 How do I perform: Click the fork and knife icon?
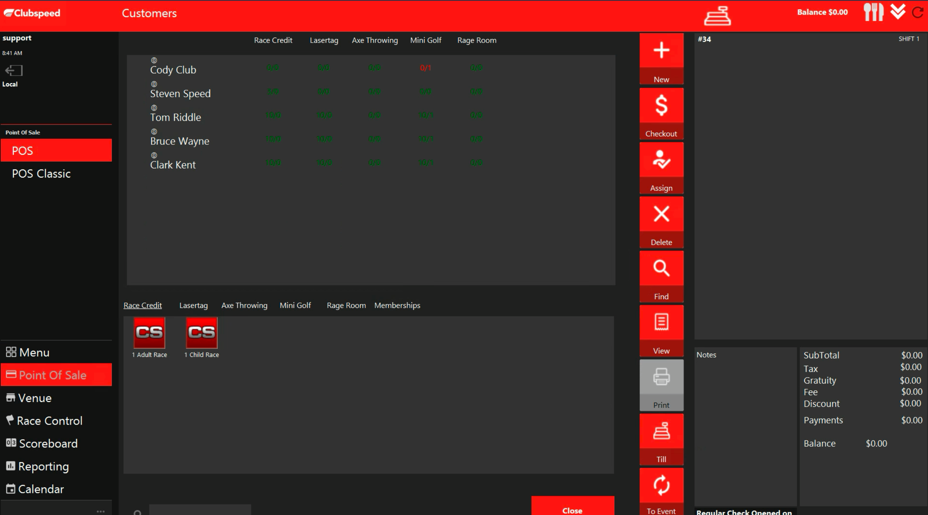click(873, 12)
